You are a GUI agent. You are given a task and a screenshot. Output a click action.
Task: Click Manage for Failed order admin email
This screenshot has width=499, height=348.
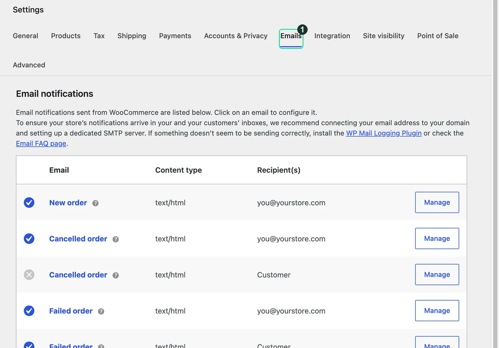point(437,311)
